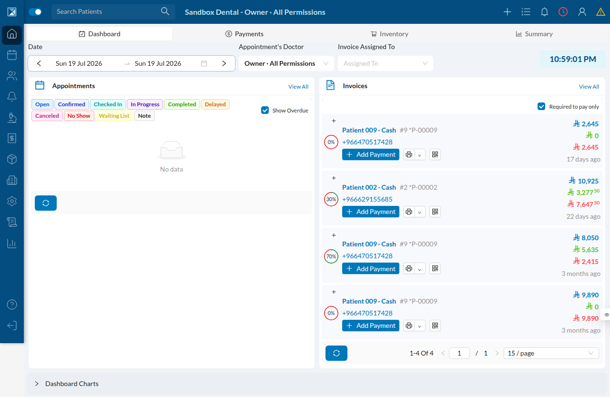Click the 70% paid progress circle

[x=331, y=256]
